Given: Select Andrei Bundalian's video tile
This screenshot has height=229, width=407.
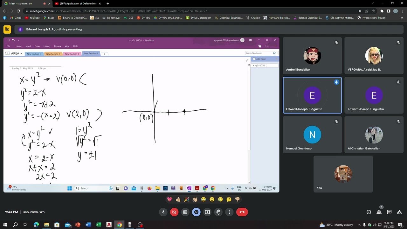Looking at the screenshot, I should [312, 56].
